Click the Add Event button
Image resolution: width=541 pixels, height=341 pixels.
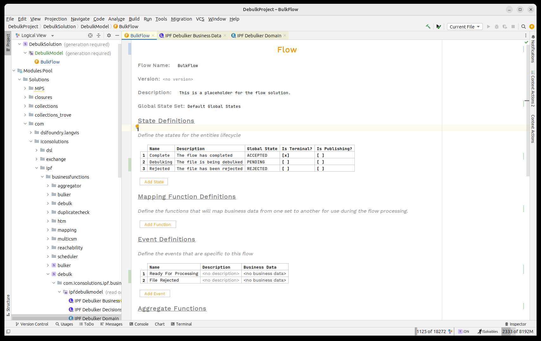(x=155, y=294)
